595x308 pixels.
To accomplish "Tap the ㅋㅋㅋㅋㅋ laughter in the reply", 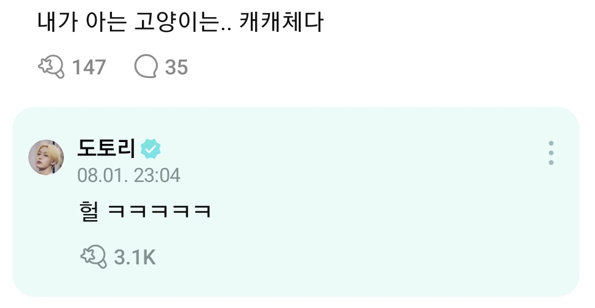I will click(159, 211).
